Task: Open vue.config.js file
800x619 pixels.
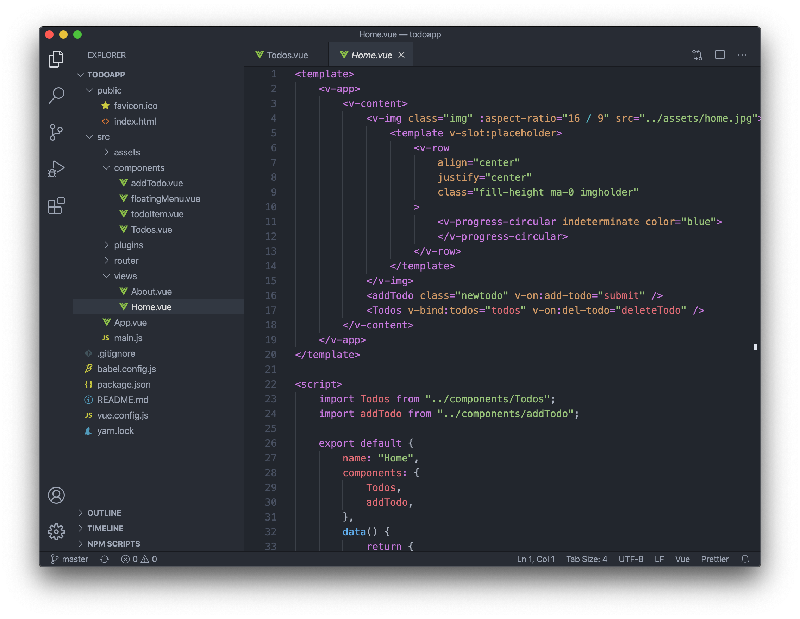Action: 158,415
